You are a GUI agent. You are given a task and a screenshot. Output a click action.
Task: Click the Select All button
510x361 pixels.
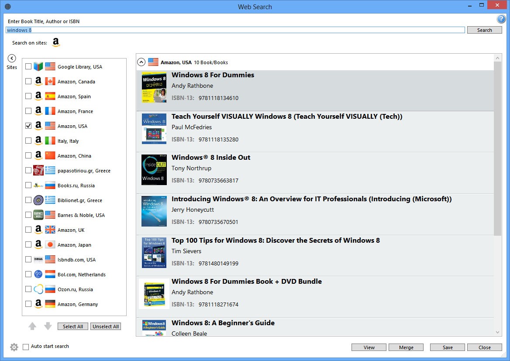click(x=73, y=327)
